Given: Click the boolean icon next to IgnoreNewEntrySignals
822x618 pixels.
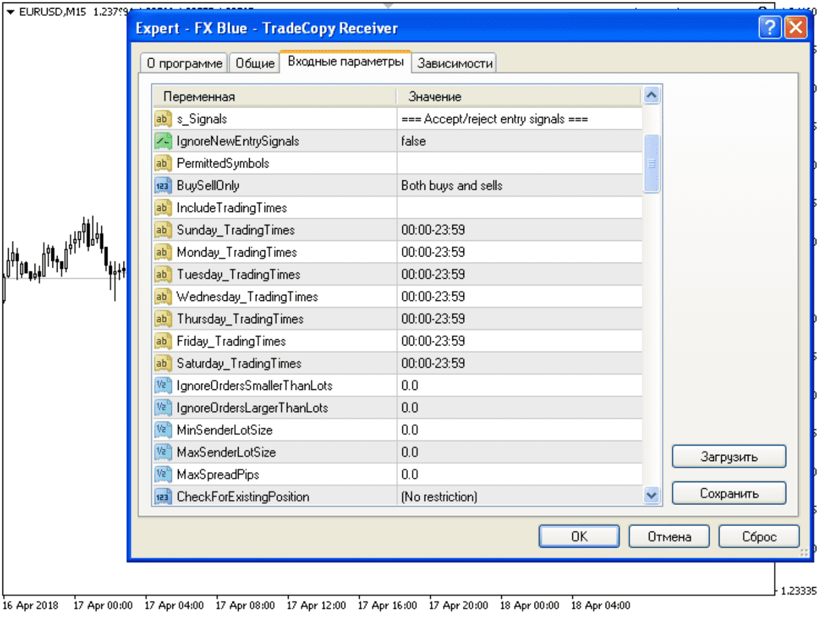Looking at the screenshot, I should click(162, 141).
